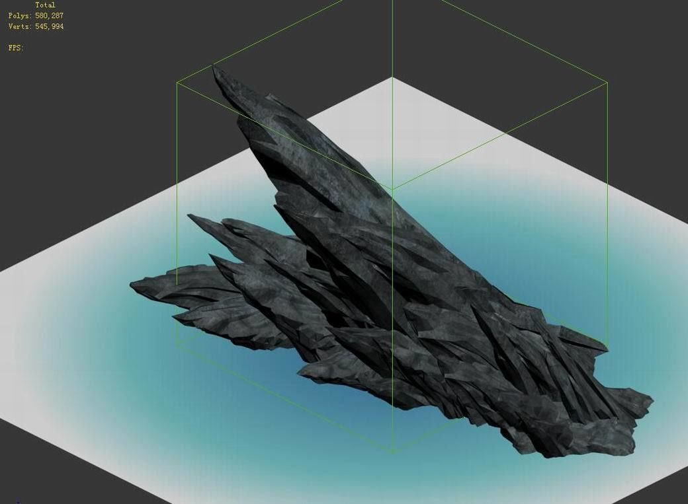The width and height of the screenshot is (688, 504).
Task: Click the "Polys: 580,287" statistic
Action: (36, 15)
